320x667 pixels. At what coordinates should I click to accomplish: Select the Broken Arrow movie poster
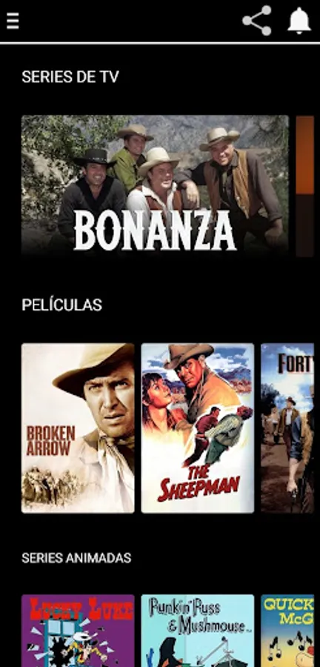tap(78, 428)
